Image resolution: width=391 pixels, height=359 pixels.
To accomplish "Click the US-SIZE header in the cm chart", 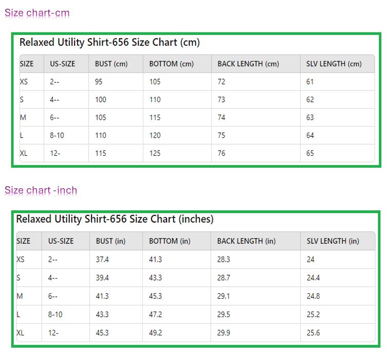I will tap(62, 64).
